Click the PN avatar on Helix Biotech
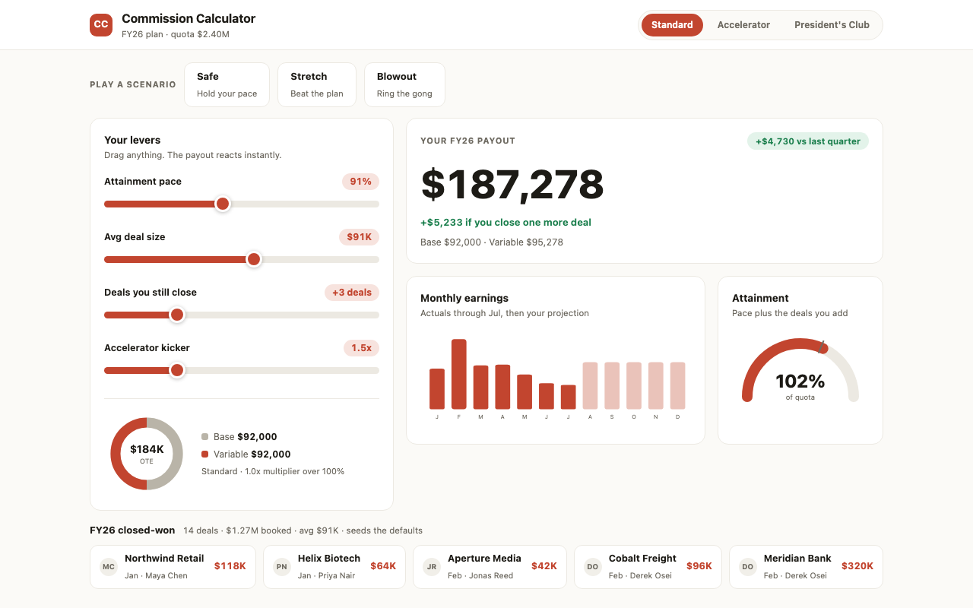This screenshot has width=973, height=608. pos(282,567)
